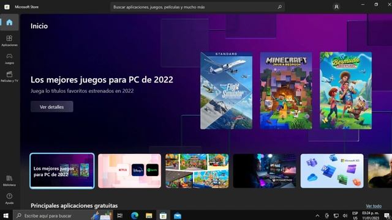
Task: Click in the Buscar aplicaciones search field
Action: 197,7
